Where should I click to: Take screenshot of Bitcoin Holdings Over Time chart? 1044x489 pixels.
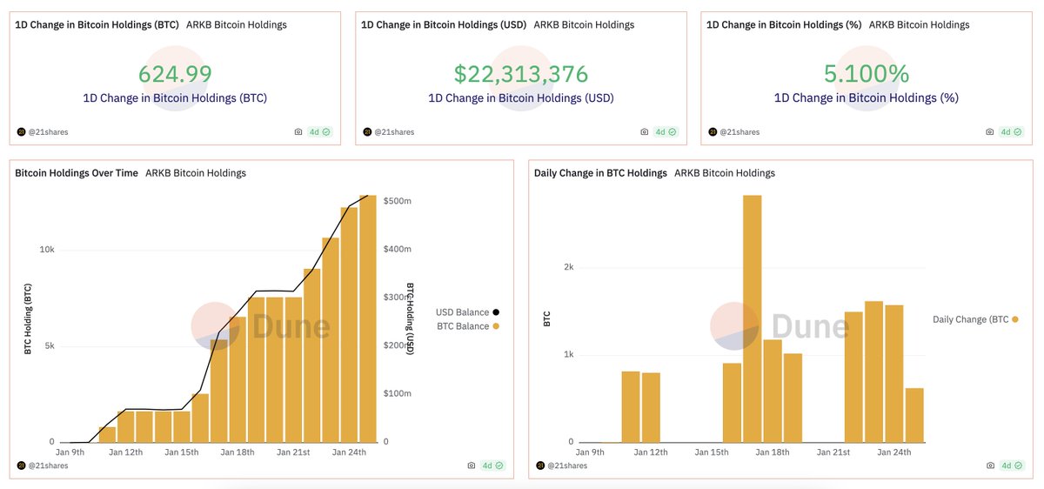click(471, 466)
